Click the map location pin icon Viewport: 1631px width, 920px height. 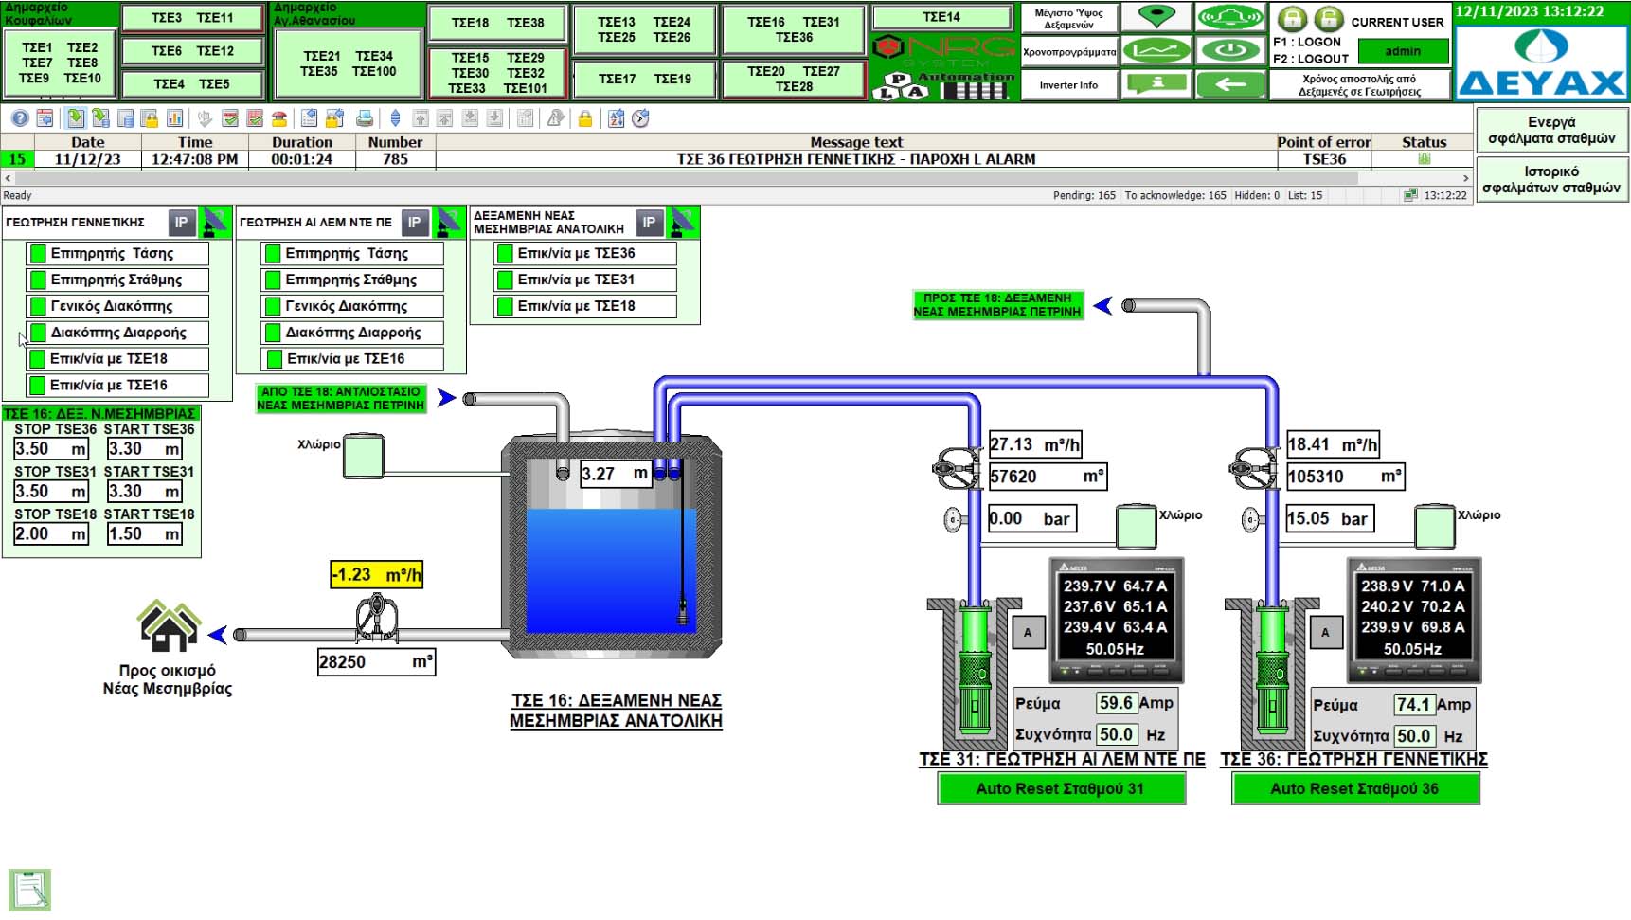coord(1156,17)
